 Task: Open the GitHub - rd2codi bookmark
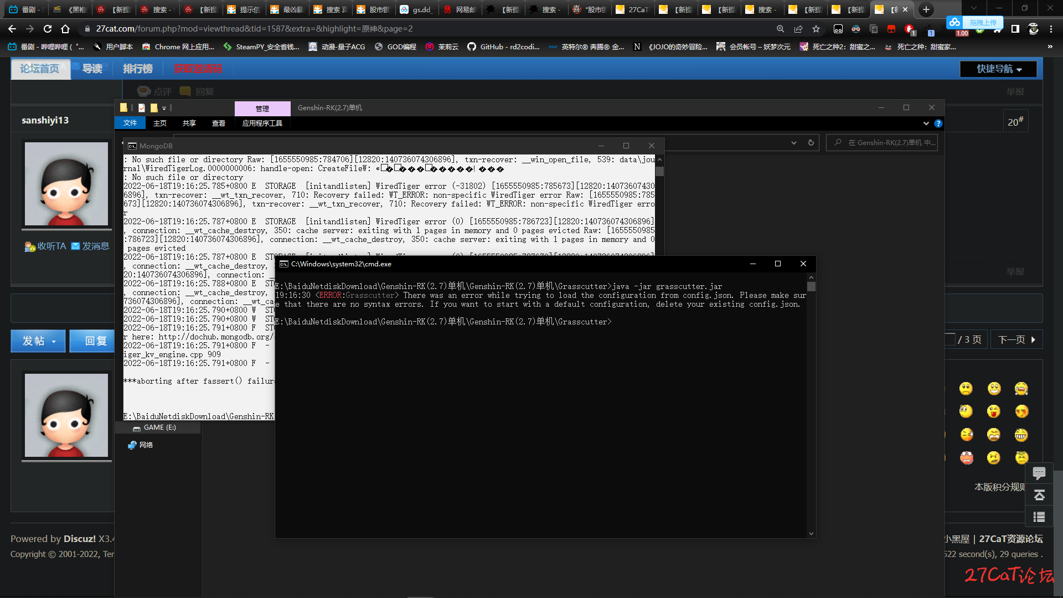point(503,47)
